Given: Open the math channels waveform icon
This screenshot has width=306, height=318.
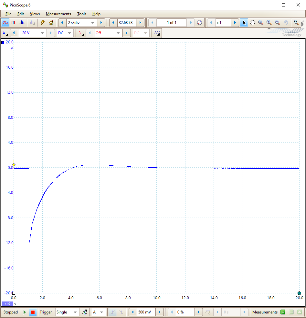Looking at the screenshot, I should 157,33.
